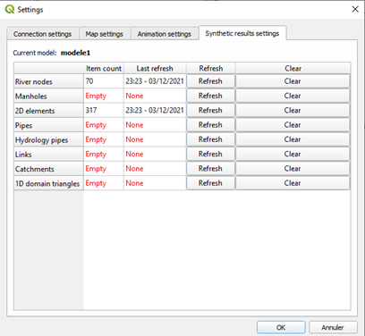Select the Links row header
This screenshot has height=336, width=365.
[x=48, y=155]
